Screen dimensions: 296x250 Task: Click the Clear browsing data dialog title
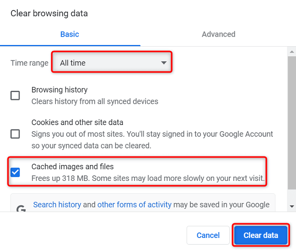49,13
